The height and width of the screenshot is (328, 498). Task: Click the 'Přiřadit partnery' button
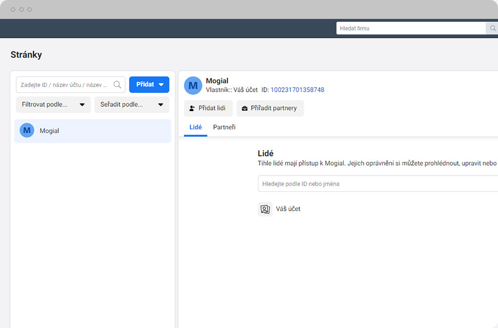[x=270, y=108]
